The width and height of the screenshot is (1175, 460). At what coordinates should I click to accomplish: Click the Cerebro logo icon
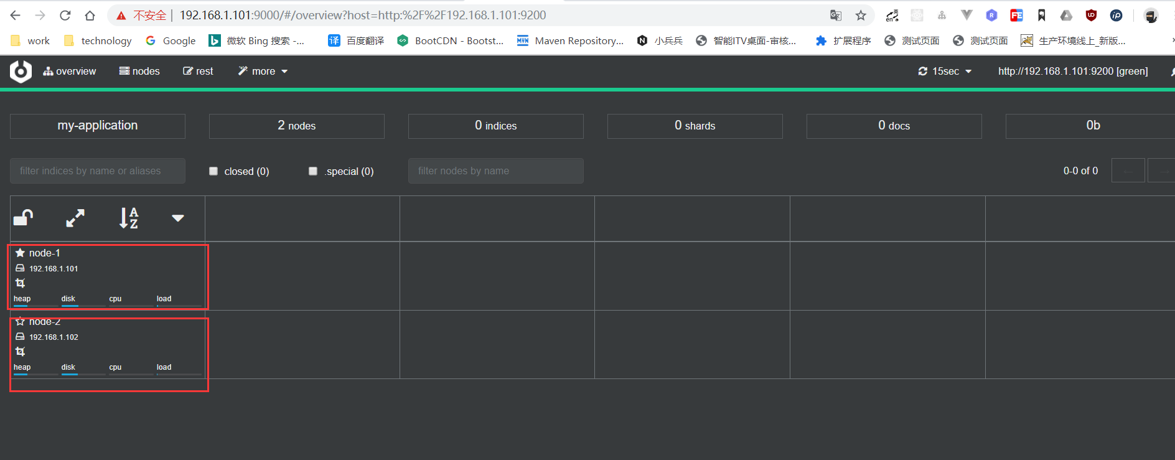21,72
